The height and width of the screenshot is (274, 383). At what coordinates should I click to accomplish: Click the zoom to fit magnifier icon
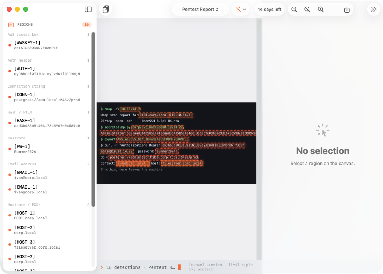(x=307, y=10)
